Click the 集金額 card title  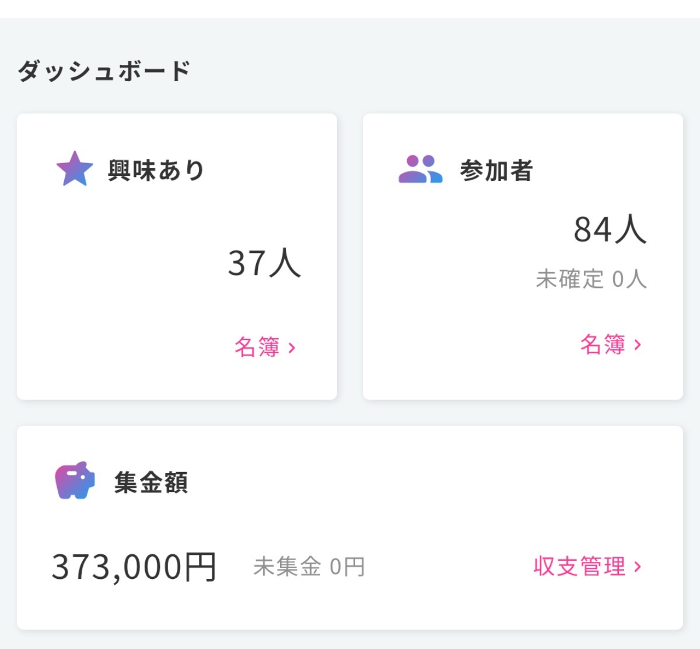(x=150, y=483)
